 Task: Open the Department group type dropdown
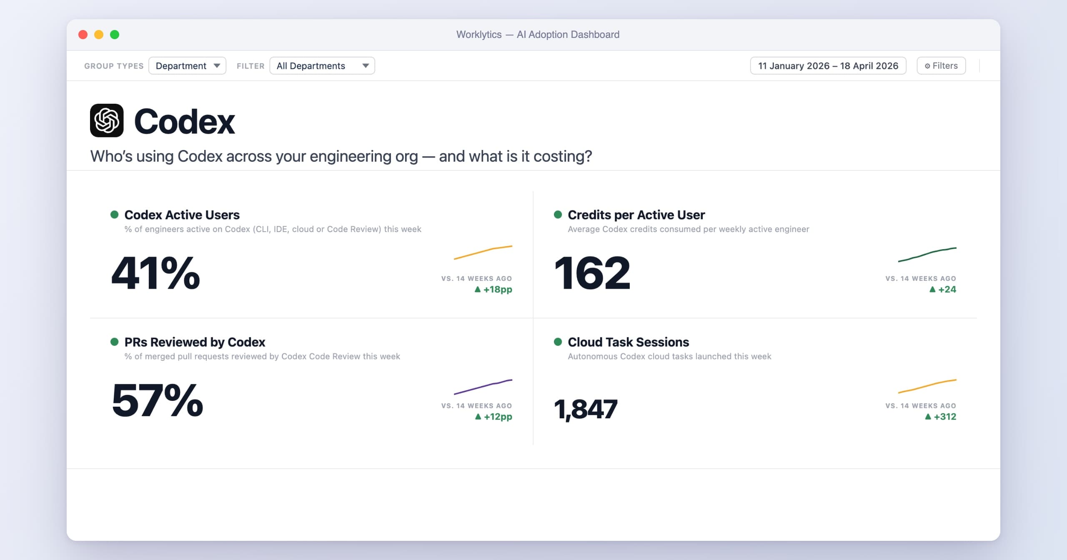(x=187, y=66)
